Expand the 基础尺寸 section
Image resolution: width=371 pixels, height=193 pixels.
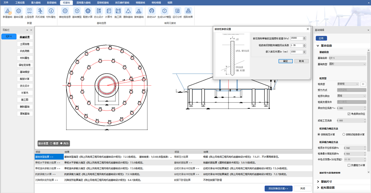pyautogui.click(x=318, y=182)
